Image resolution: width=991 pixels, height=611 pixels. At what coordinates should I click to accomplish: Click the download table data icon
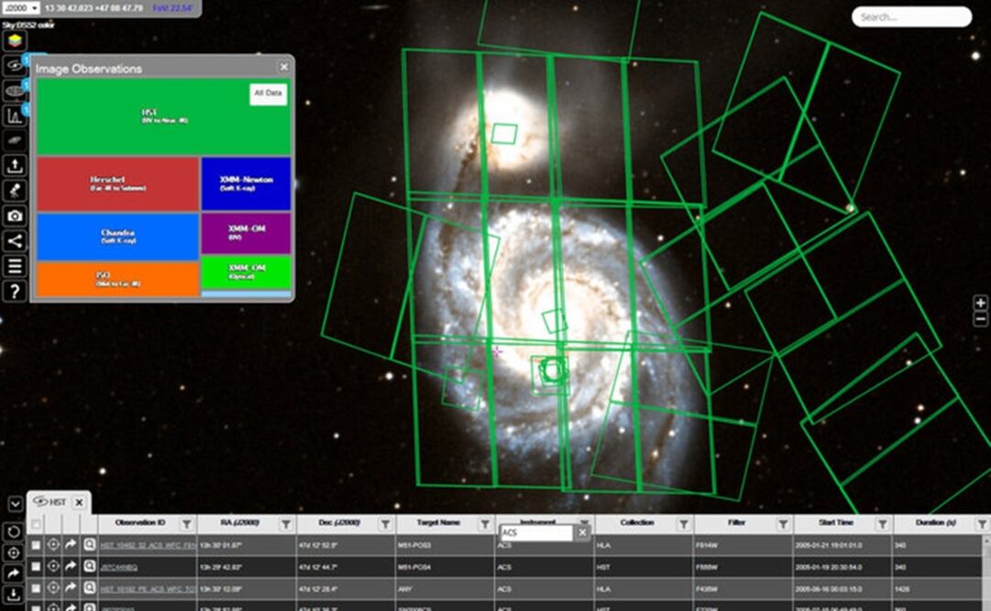[x=15, y=594]
